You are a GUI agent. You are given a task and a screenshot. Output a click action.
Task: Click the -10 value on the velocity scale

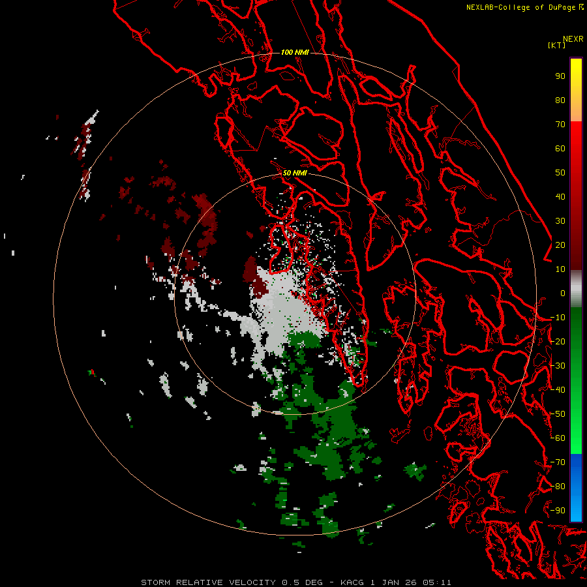pos(558,318)
